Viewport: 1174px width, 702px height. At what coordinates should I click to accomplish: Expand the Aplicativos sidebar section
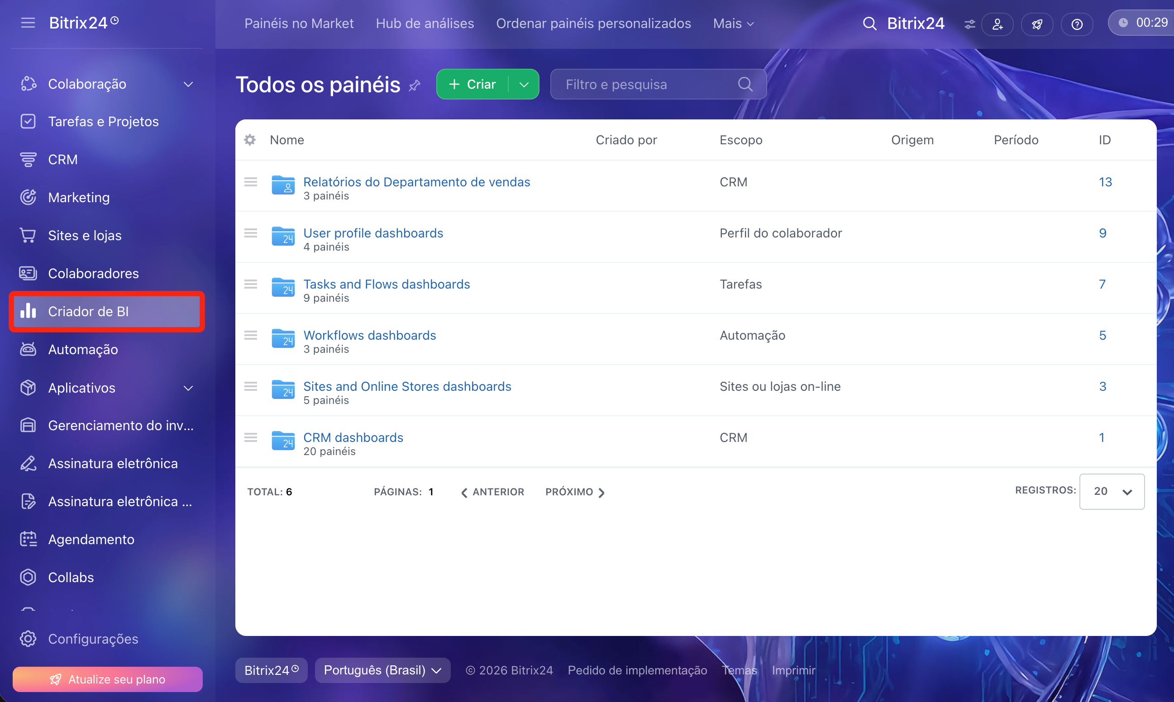click(x=188, y=388)
